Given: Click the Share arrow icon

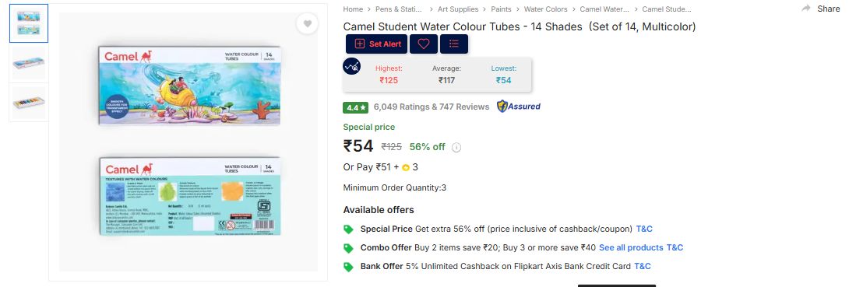Looking at the screenshot, I should coord(806,8).
